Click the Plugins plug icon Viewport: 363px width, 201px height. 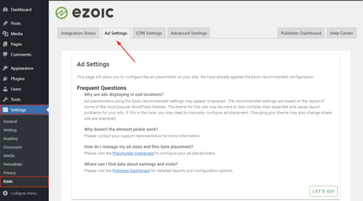[x=5, y=78]
